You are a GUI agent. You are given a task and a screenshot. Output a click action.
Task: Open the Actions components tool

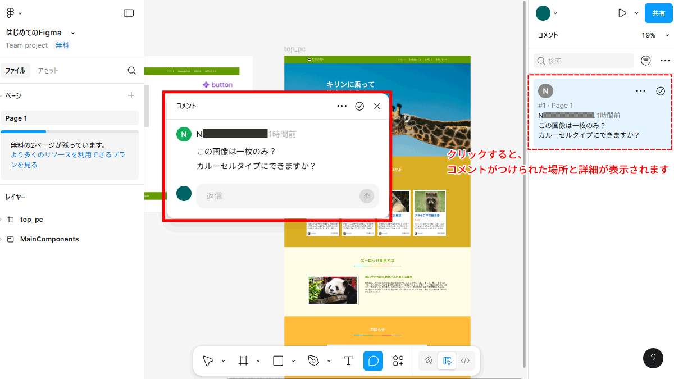pyautogui.click(x=398, y=360)
